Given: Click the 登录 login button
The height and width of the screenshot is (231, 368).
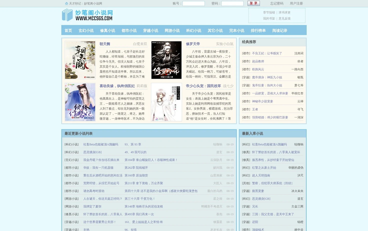Looking at the screenshot, I should click(x=254, y=3).
